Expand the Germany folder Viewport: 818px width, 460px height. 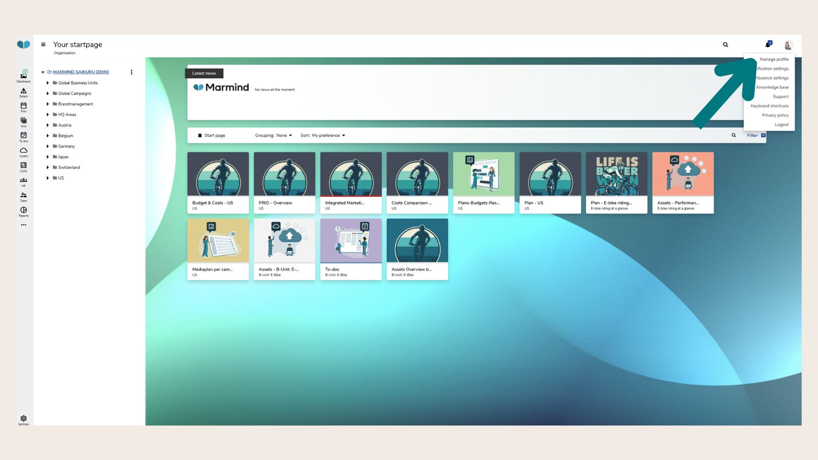(x=48, y=146)
